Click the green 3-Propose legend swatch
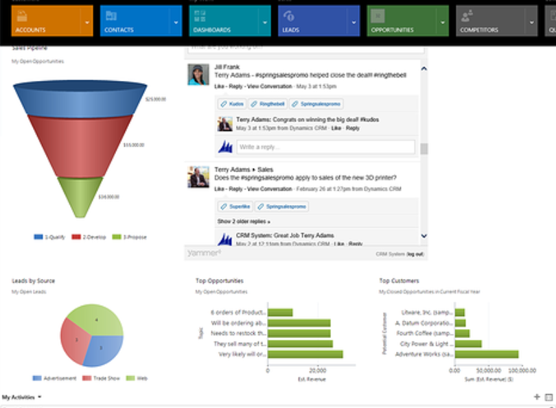The width and height of the screenshot is (556, 408). (117, 237)
